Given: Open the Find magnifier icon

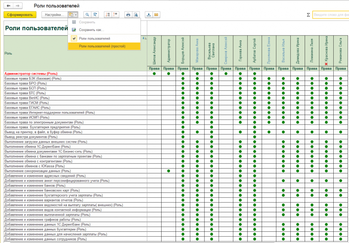Looking at the screenshot, I should (87, 15).
